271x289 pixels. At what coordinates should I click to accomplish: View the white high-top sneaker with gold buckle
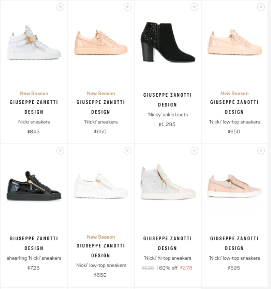[34, 43]
